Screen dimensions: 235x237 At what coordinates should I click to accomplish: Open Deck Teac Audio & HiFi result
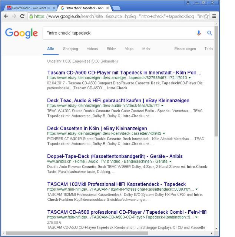[118, 100]
